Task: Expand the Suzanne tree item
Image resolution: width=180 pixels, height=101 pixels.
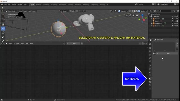Action: click(151, 26)
